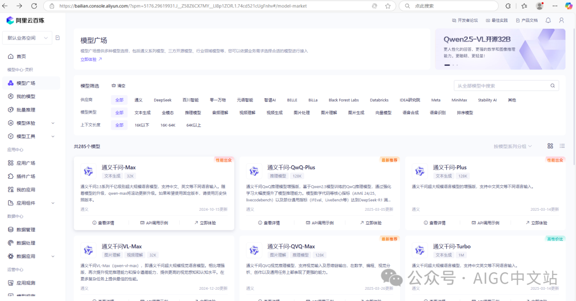Filter context length 64K以上
This screenshot has height=301, width=576.
(194, 125)
